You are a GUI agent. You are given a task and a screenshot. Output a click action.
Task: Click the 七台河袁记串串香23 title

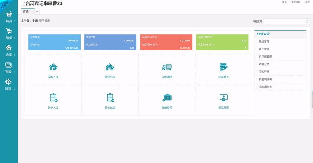(42, 3)
